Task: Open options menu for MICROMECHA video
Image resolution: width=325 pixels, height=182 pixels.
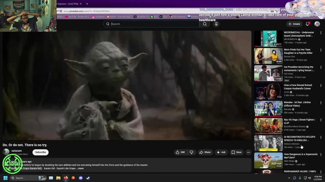Action: point(321,33)
